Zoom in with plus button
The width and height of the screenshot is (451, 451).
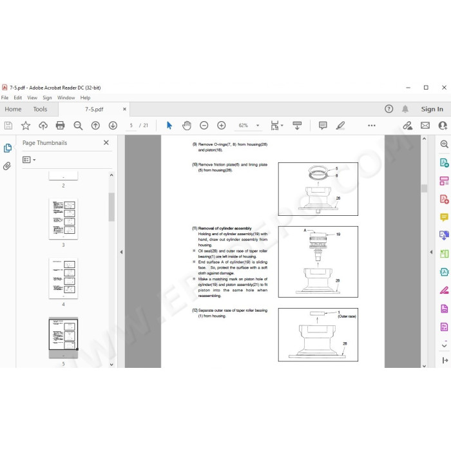(222, 126)
